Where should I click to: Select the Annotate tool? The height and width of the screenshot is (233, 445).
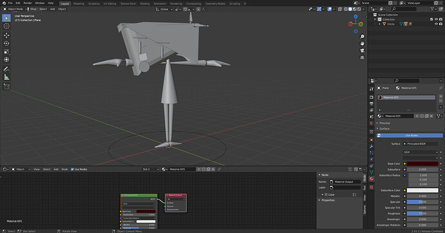tap(6, 69)
